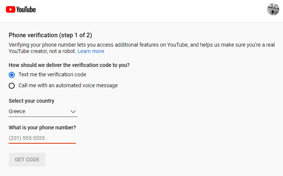Click the GET CODE button
This screenshot has width=283, height=176.
[27, 159]
